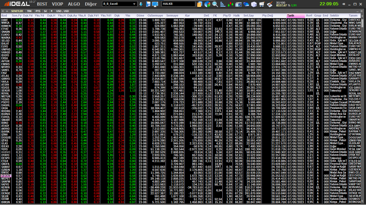Click the magnifying glass search icon
Screen dimensions: 366x205
click(215, 4)
